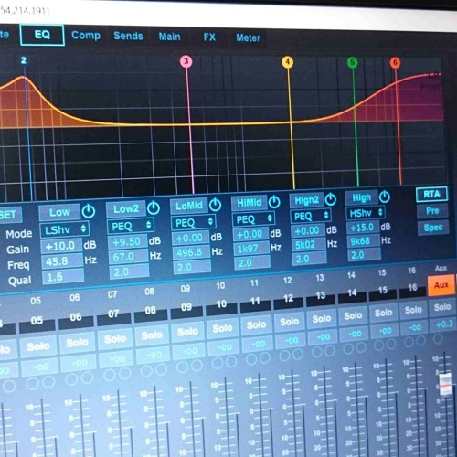Open the Main tab
Viewport: 457px width, 457px height.
click(x=169, y=37)
